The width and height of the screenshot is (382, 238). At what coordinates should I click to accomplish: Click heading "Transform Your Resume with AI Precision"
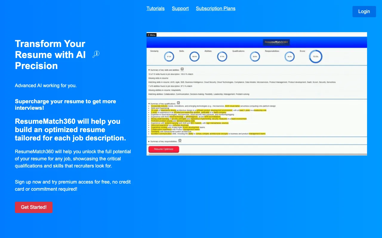click(x=50, y=55)
